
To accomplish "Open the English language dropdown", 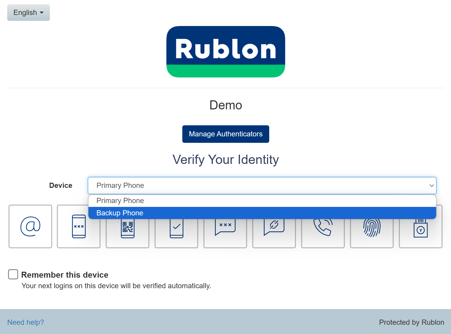I will (x=28, y=13).
